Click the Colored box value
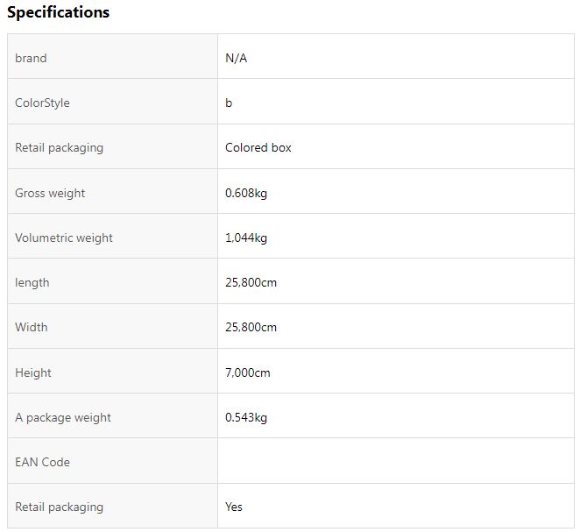The image size is (580, 532). tap(258, 147)
